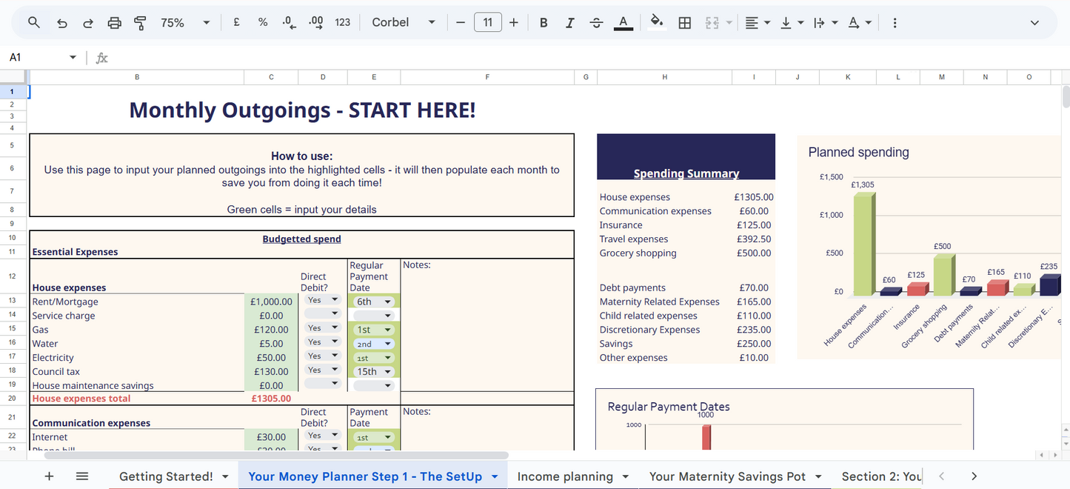
Task: Select the Regular Payment Dates chart
Action: tap(784, 419)
